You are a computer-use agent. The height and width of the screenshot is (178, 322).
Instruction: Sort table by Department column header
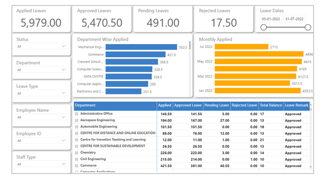point(115,105)
